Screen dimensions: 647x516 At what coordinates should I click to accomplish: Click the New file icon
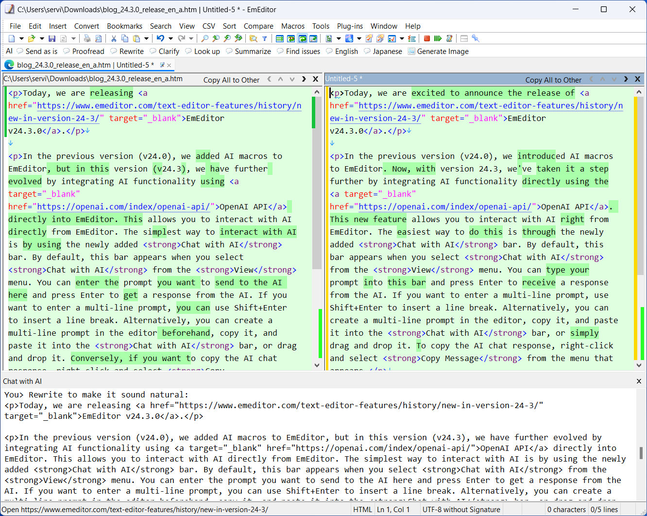[12, 38]
